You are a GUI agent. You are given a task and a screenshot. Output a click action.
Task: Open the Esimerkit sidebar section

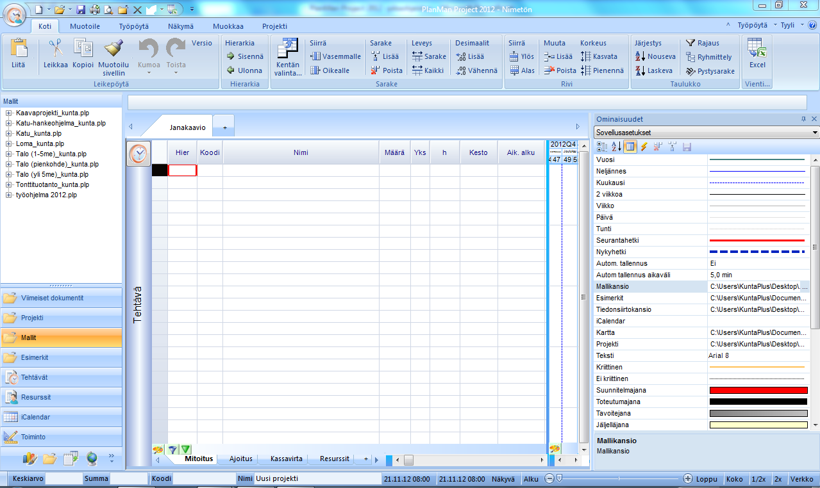tap(61, 357)
